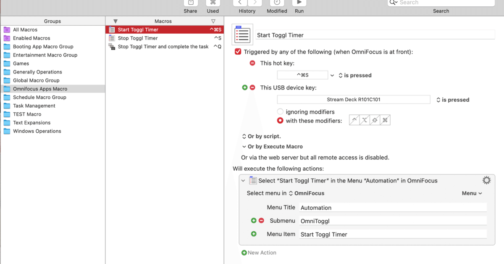Click green plus on Menu Item row
Screen dimensions: 504x264
click(x=254, y=234)
